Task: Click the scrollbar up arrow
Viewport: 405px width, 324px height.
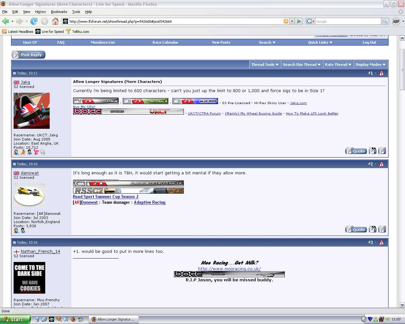Action: point(402,38)
